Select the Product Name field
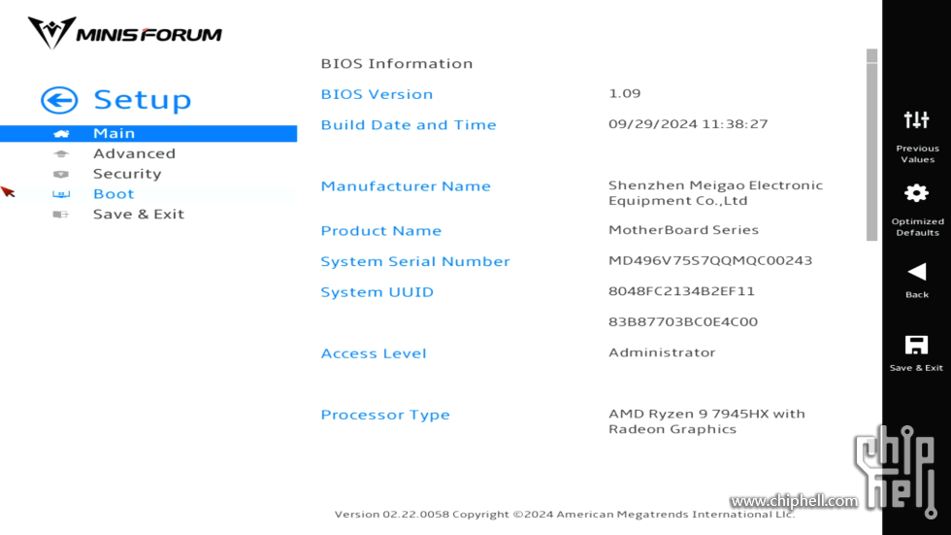The image size is (951, 535). [x=380, y=231]
